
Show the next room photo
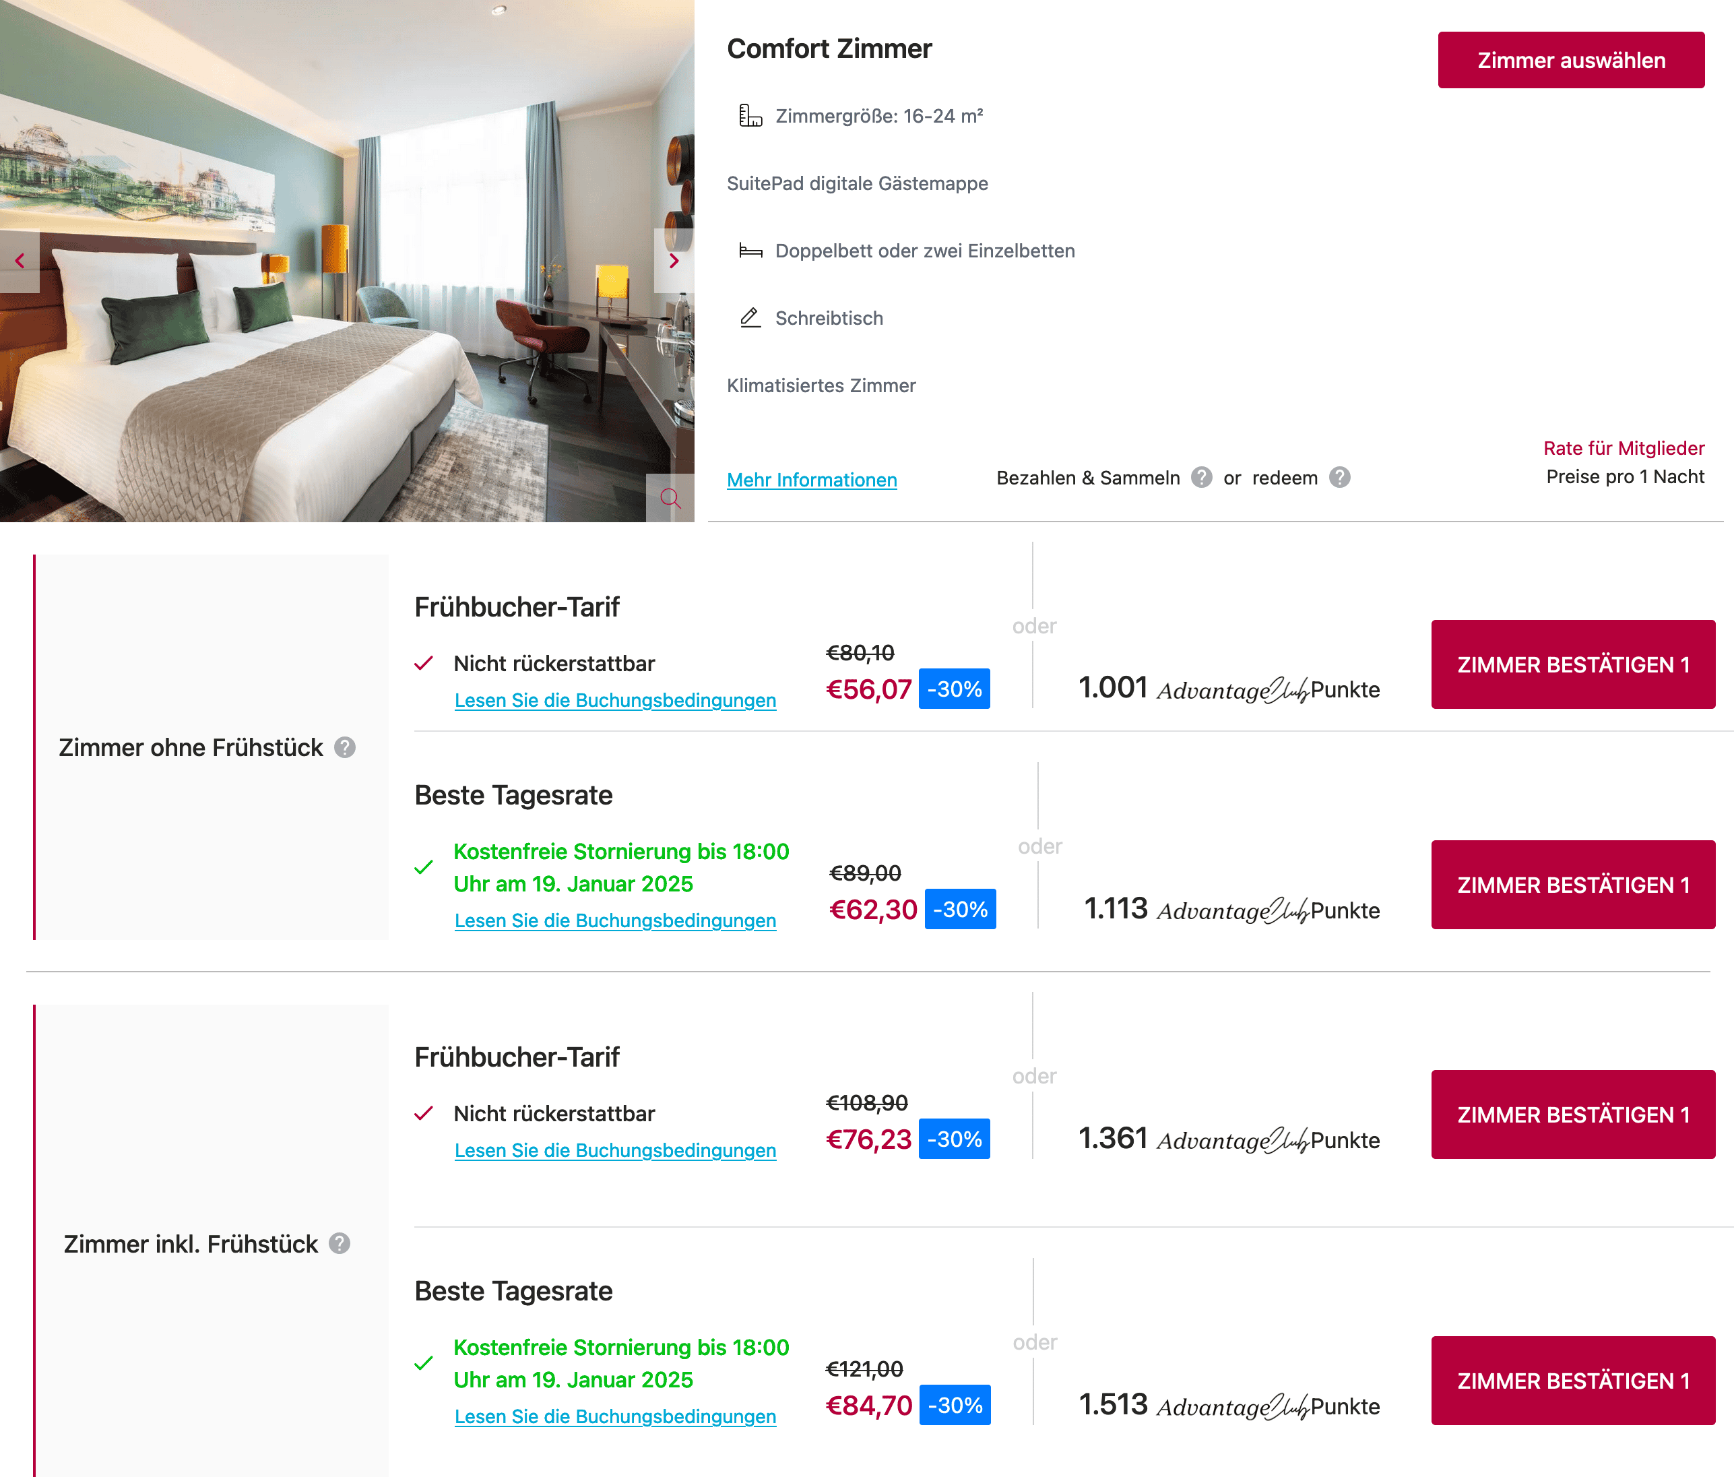pos(674,261)
